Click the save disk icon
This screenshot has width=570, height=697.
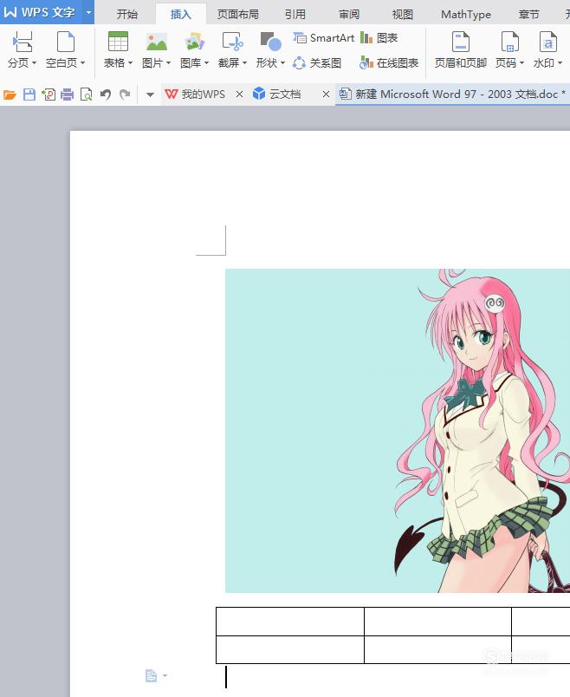pos(29,94)
